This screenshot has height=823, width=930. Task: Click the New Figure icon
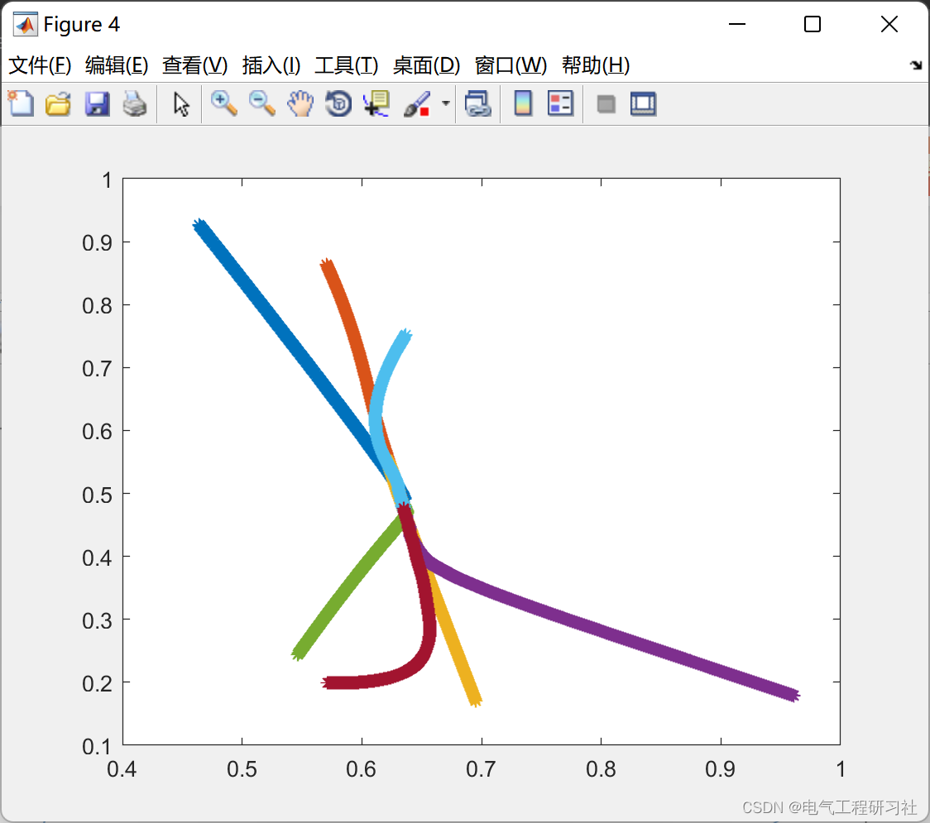pyautogui.click(x=22, y=103)
